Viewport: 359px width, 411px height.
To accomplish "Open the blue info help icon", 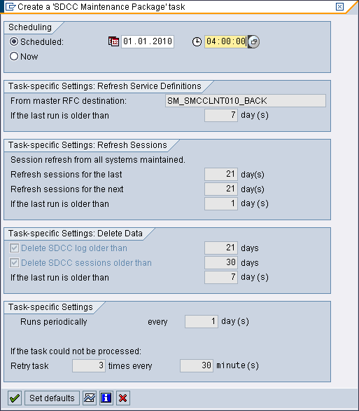I will point(106,398).
